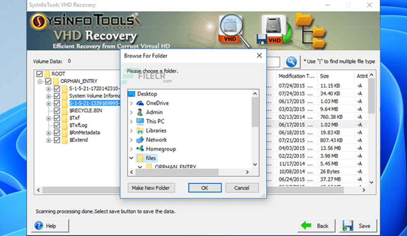407x236 pixels.
Task: Toggle the $RmMetadata checkbox
Action: (57, 133)
